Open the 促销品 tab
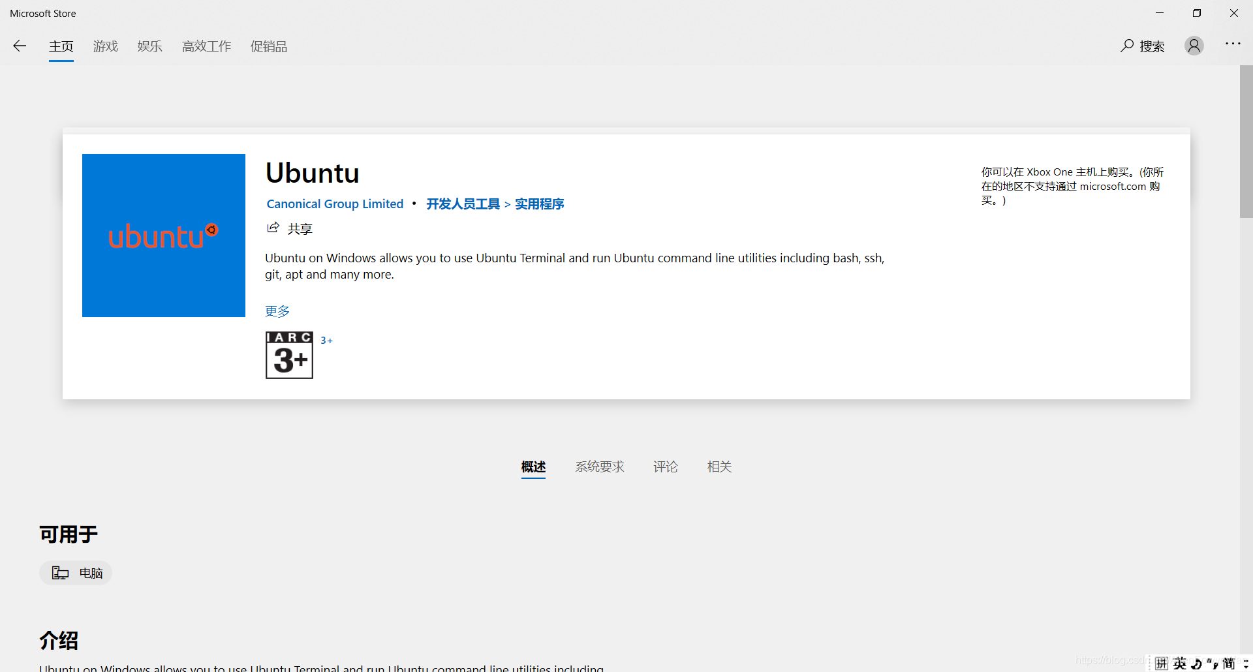Viewport: 1253px width, 672px height. click(269, 46)
